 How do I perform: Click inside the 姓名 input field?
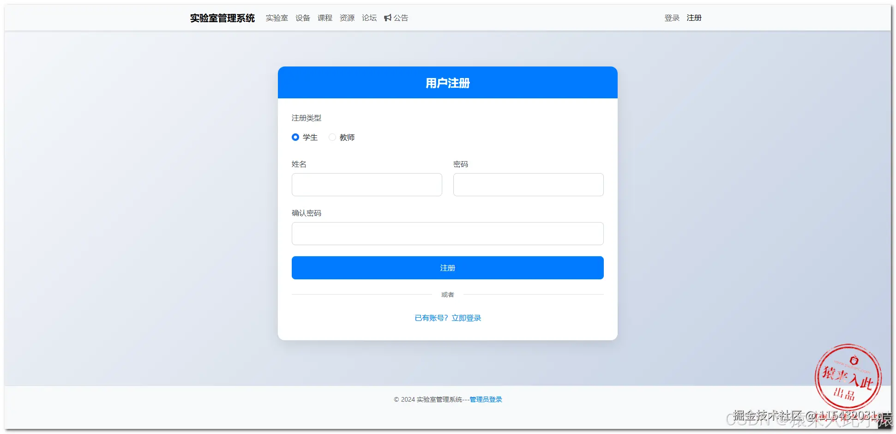(x=367, y=185)
